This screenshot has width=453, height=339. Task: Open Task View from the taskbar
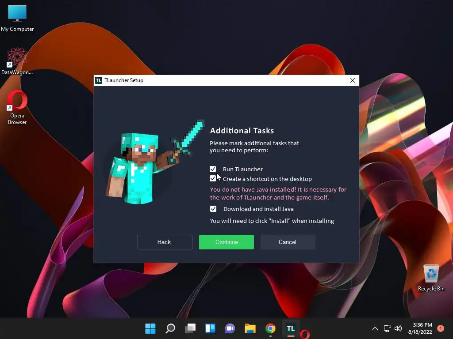(190, 328)
